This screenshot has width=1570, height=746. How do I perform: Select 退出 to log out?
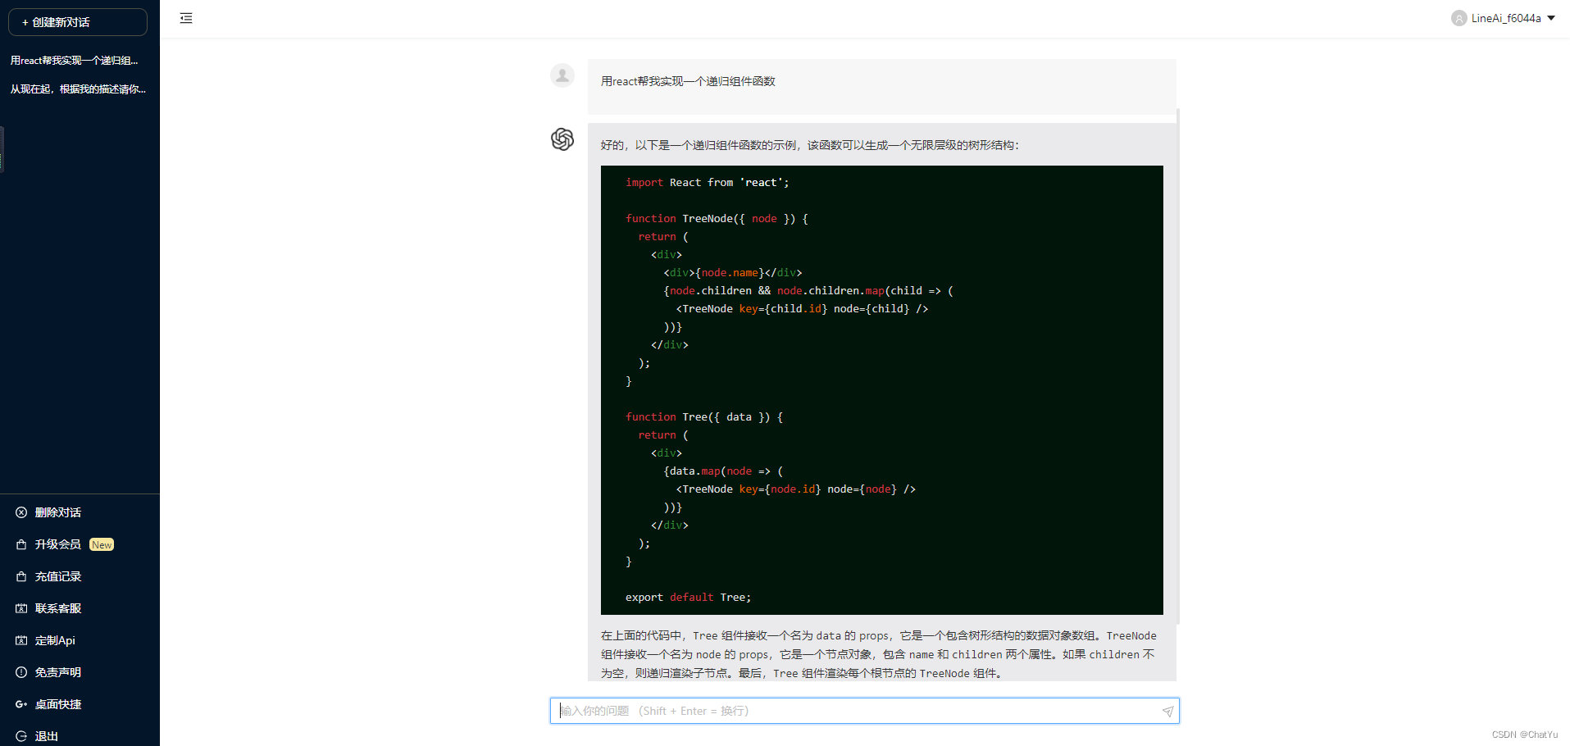pos(46,736)
